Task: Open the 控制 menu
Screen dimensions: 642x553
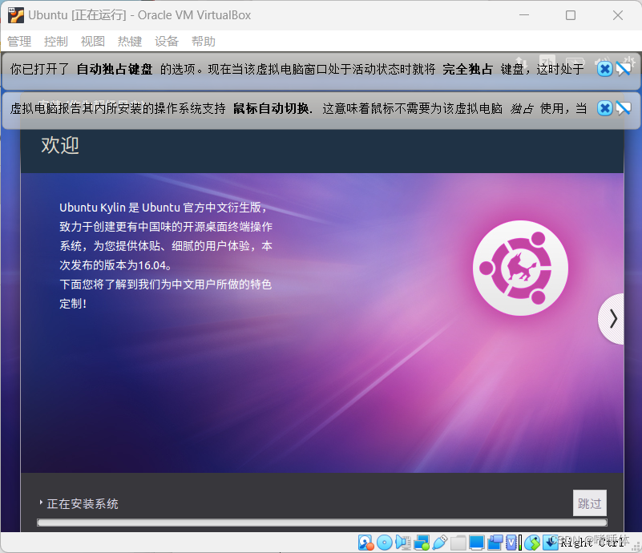Action: click(55, 42)
